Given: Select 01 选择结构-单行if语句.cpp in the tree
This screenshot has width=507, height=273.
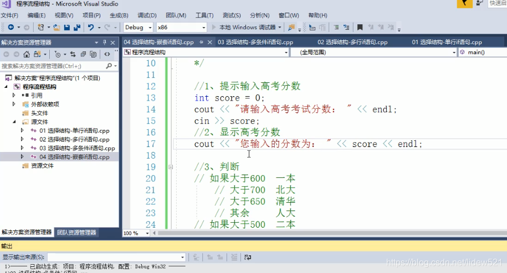Looking at the screenshot, I should click(74, 130).
